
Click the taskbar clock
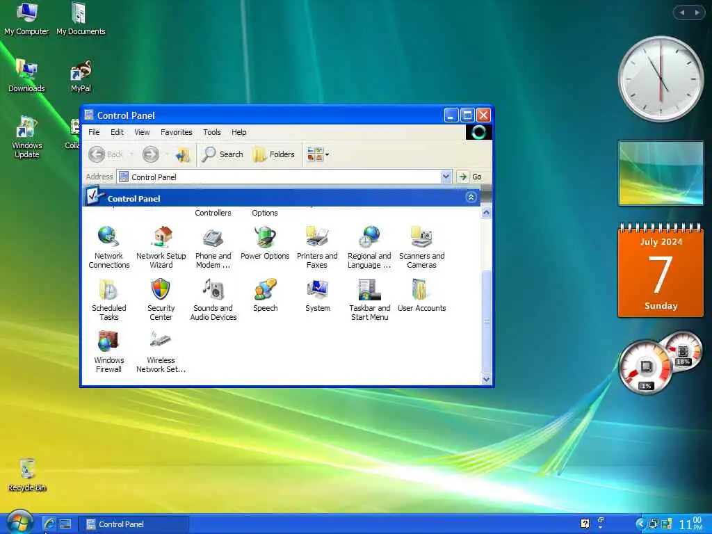tap(690, 524)
